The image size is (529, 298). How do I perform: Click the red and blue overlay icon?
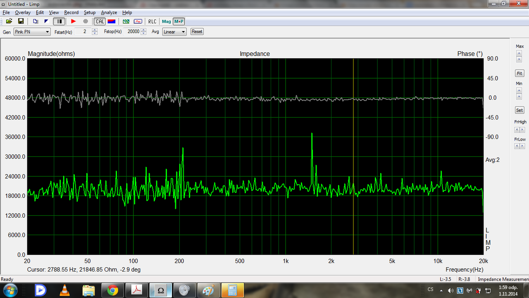click(x=111, y=21)
